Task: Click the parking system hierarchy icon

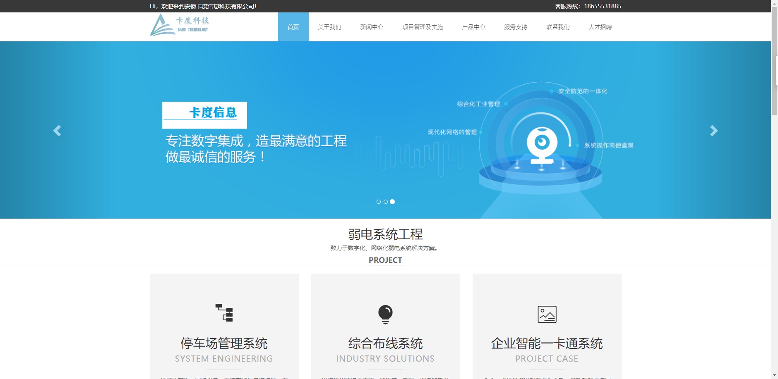Action: click(224, 313)
